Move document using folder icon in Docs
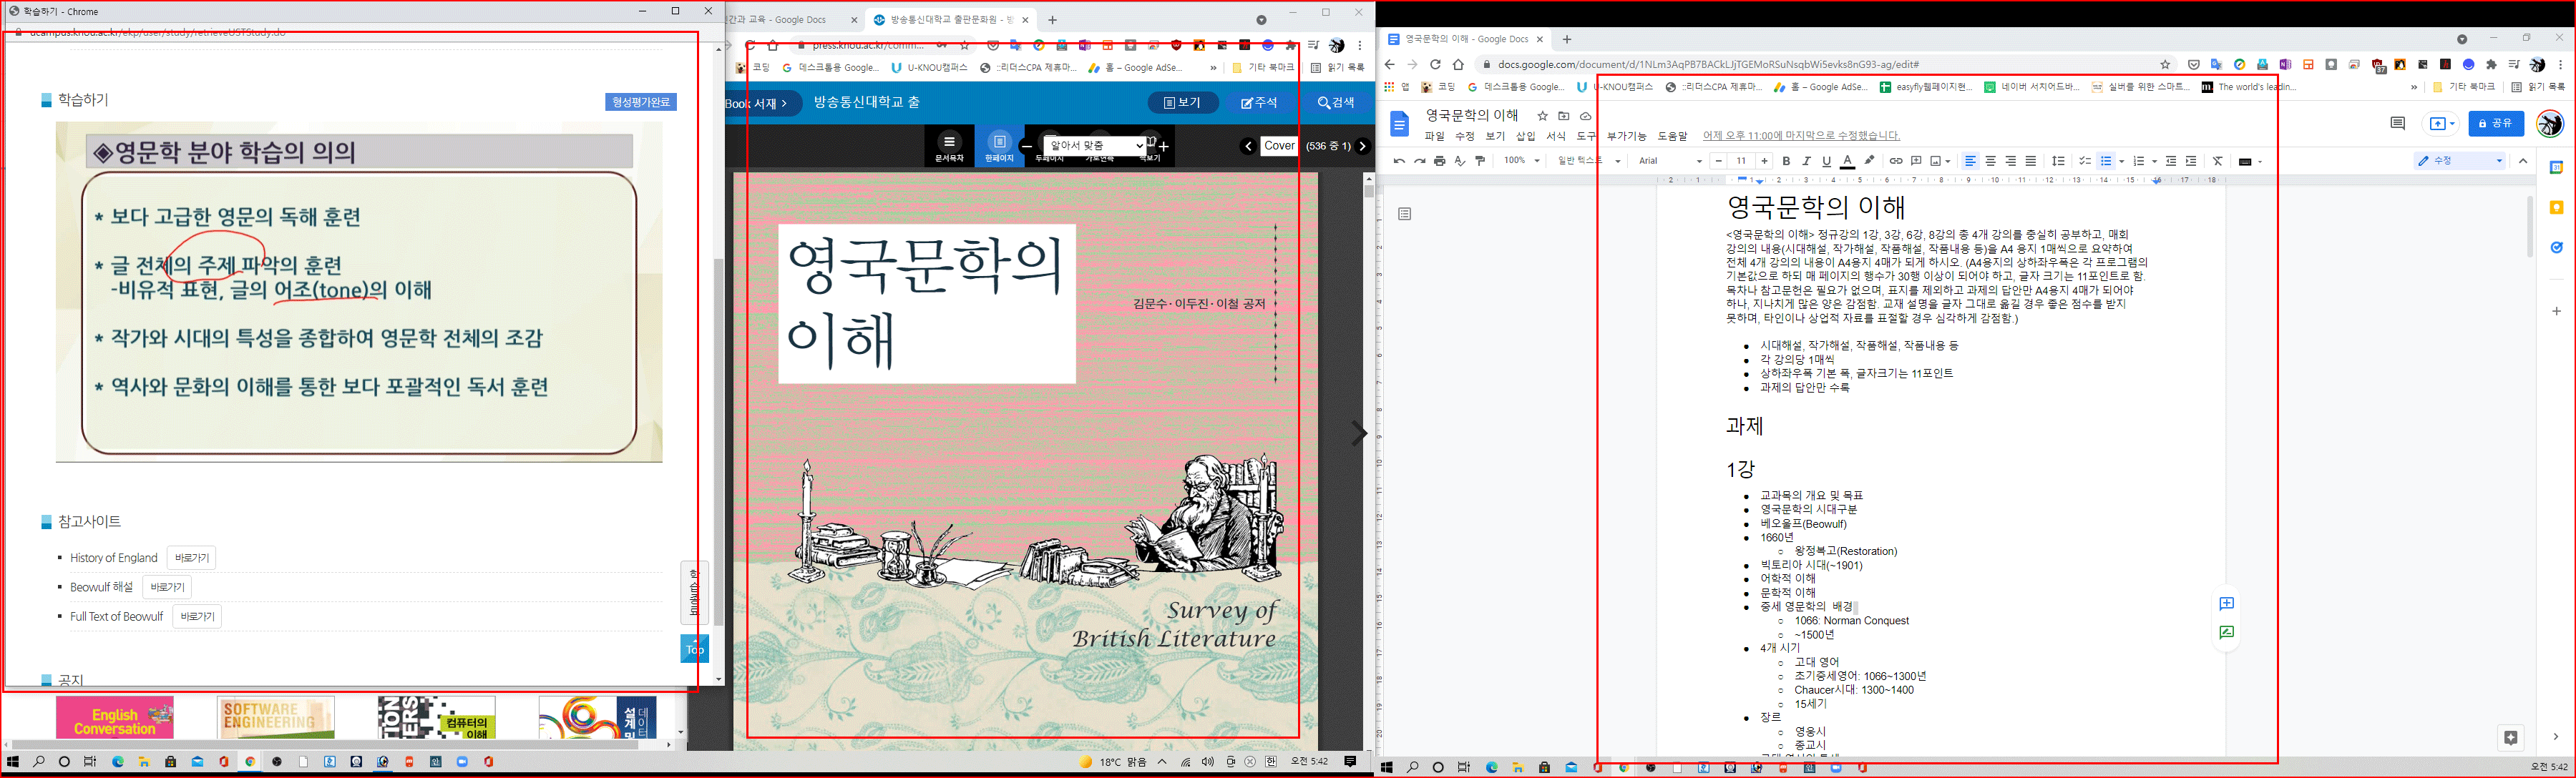Image resolution: width=2576 pixels, height=778 pixels. tap(1564, 116)
